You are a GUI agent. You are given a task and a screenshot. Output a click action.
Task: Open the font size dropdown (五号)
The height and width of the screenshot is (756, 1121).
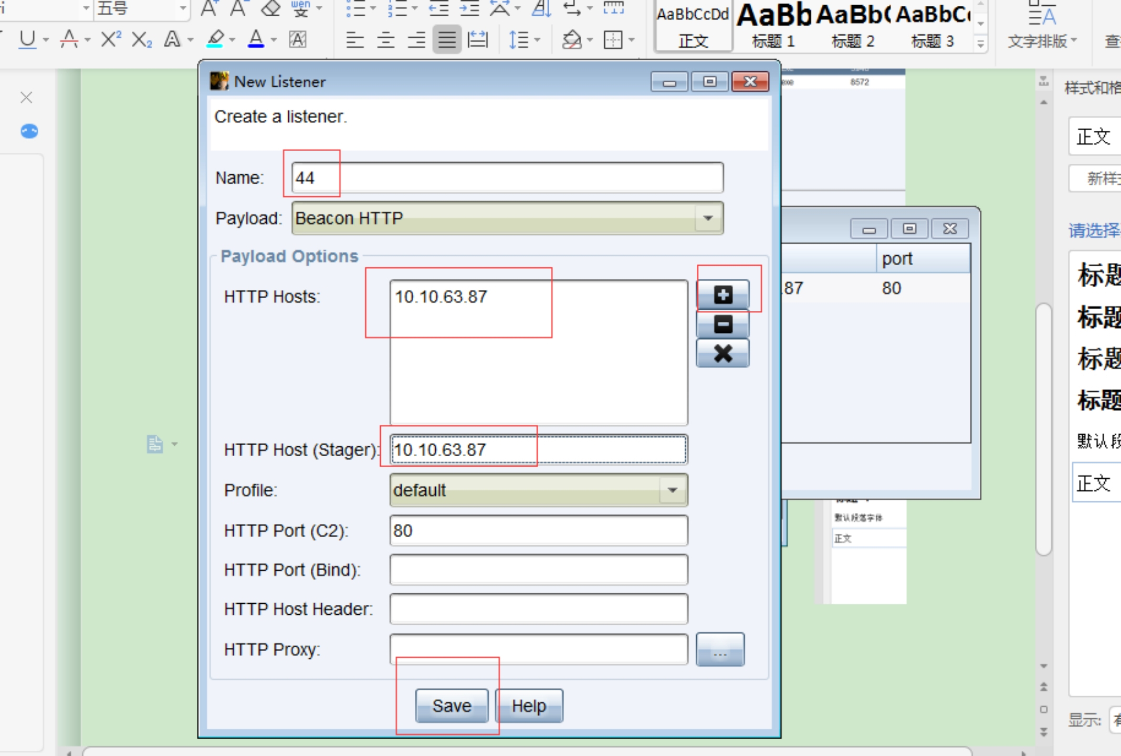(x=182, y=8)
